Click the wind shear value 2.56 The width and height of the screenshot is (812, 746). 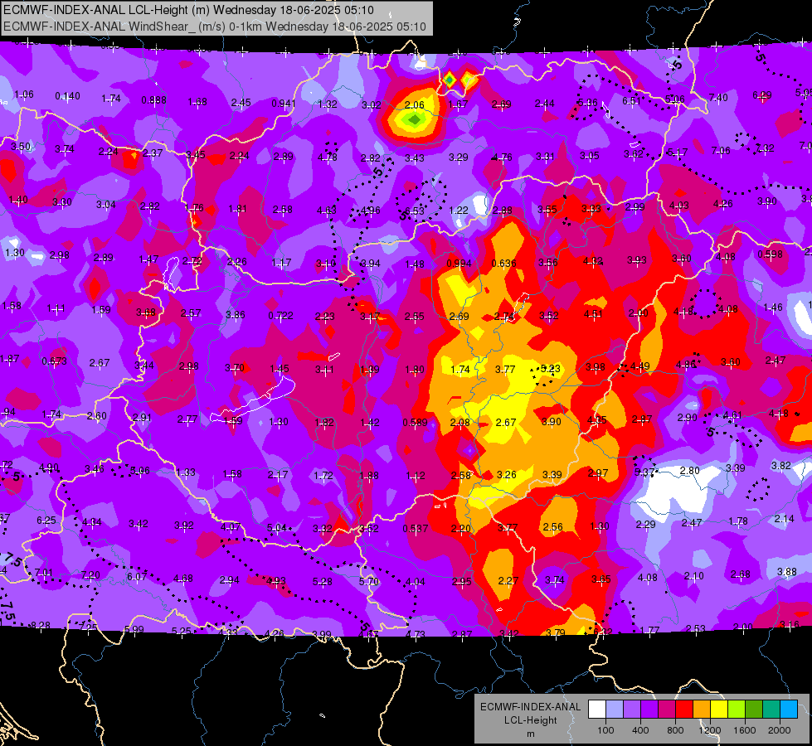(x=552, y=526)
